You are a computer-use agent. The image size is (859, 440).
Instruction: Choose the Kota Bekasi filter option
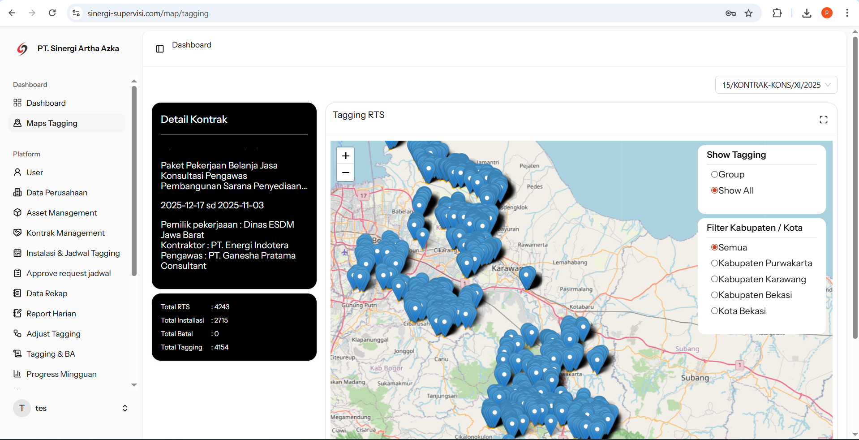[715, 311]
